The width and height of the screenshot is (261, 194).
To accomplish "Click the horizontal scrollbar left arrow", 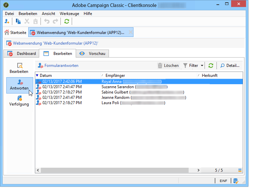I will (38, 170).
